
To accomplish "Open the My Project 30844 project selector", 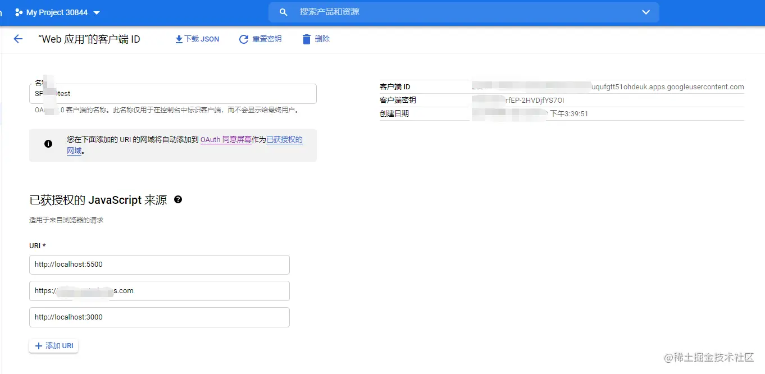I will pos(57,12).
